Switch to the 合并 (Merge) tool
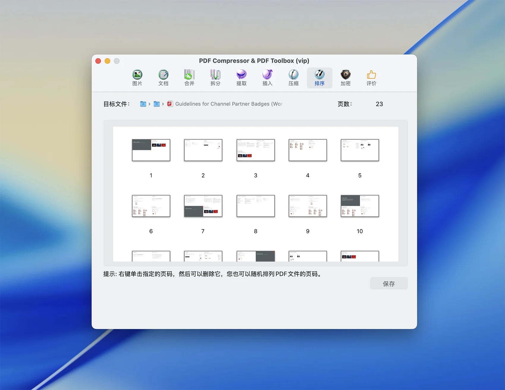This screenshot has height=390, width=505. [189, 77]
